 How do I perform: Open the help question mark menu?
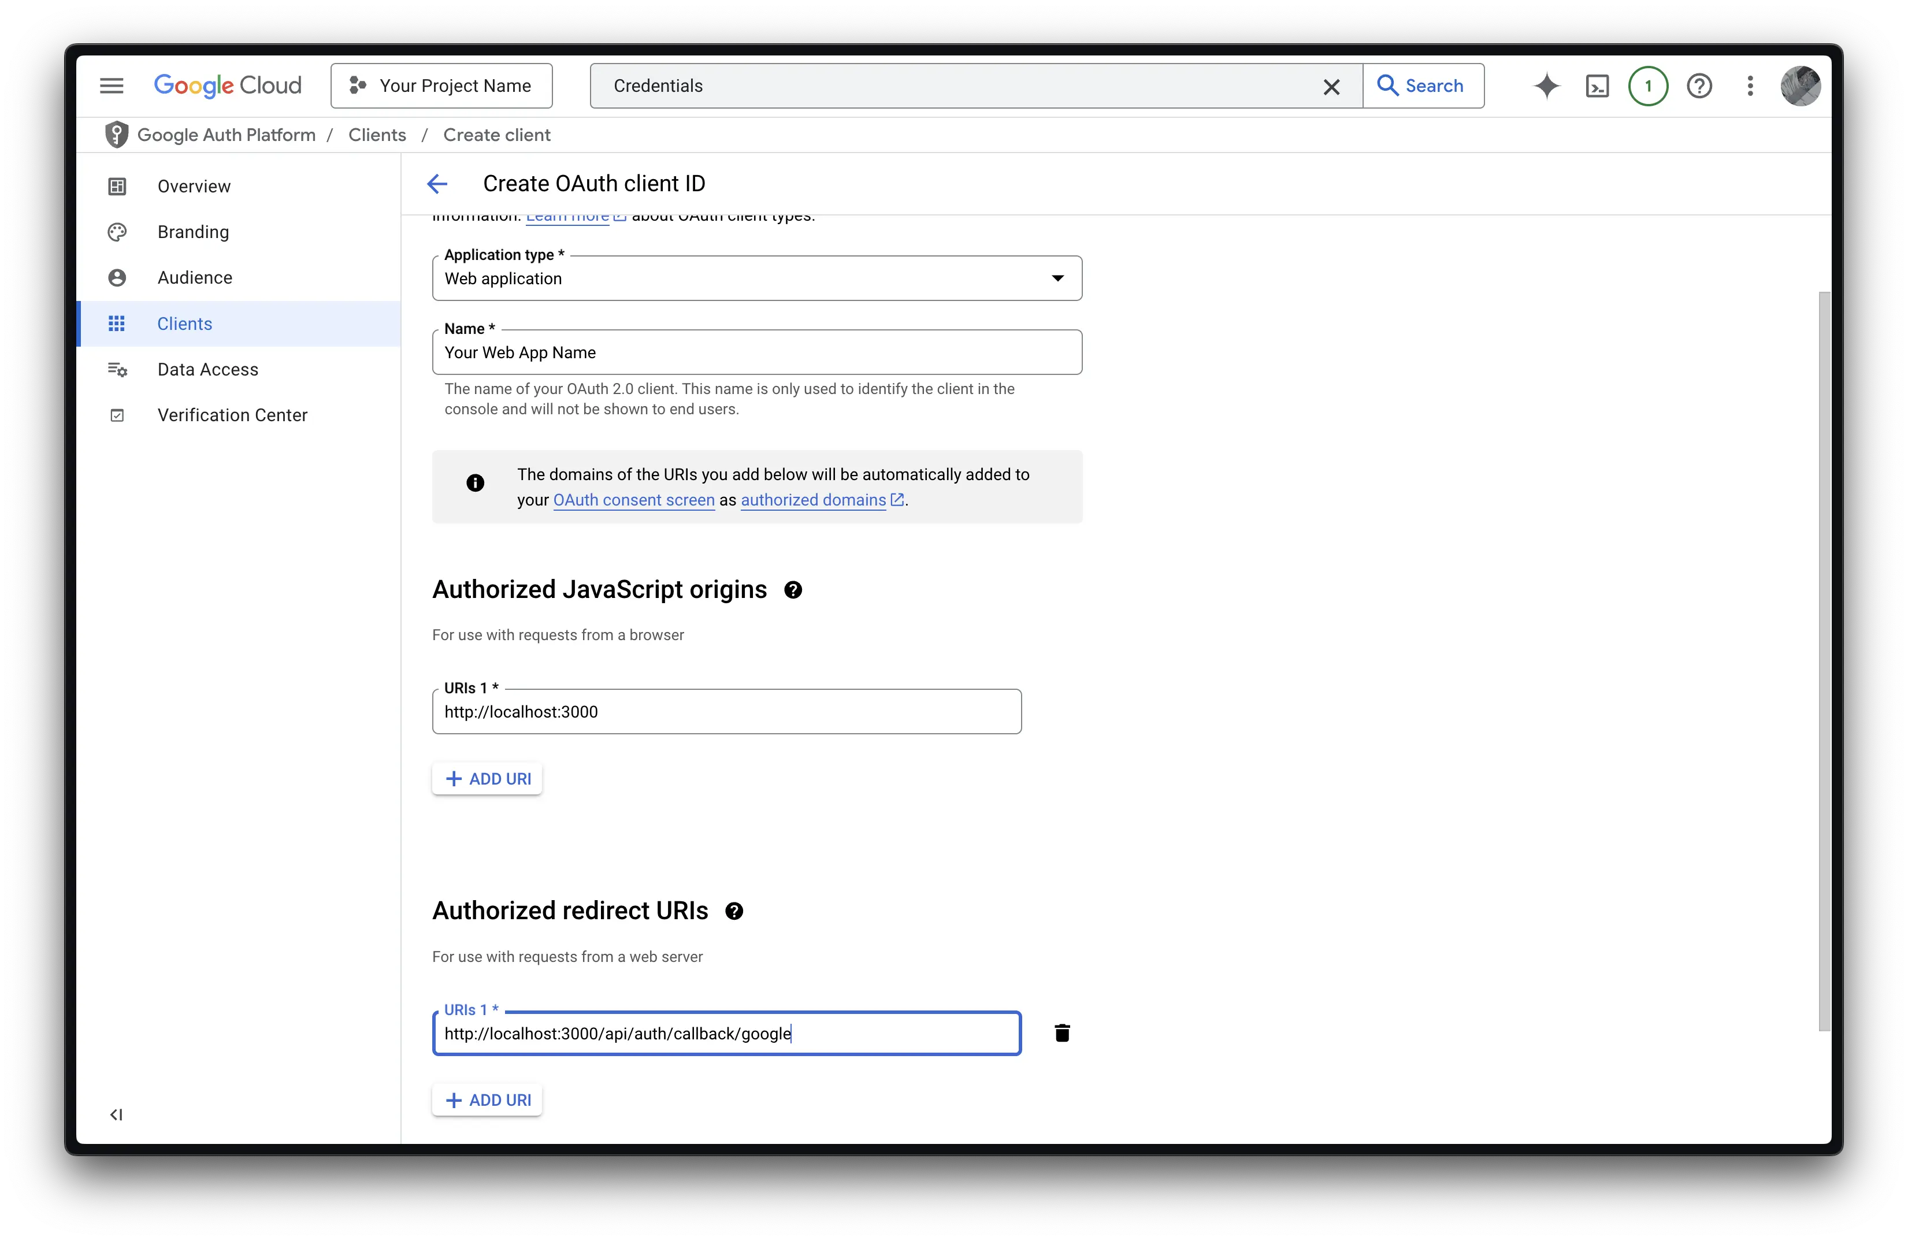[x=1699, y=86]
